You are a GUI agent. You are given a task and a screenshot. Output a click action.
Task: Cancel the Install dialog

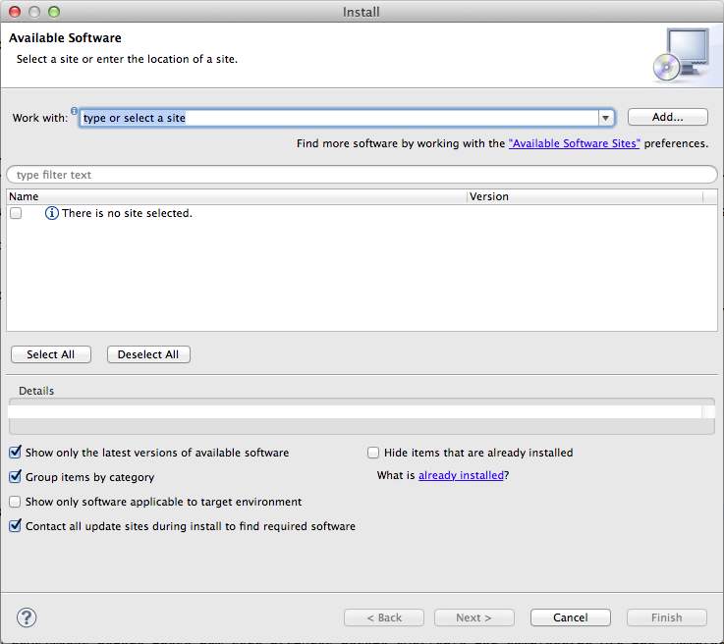(570, 617)
